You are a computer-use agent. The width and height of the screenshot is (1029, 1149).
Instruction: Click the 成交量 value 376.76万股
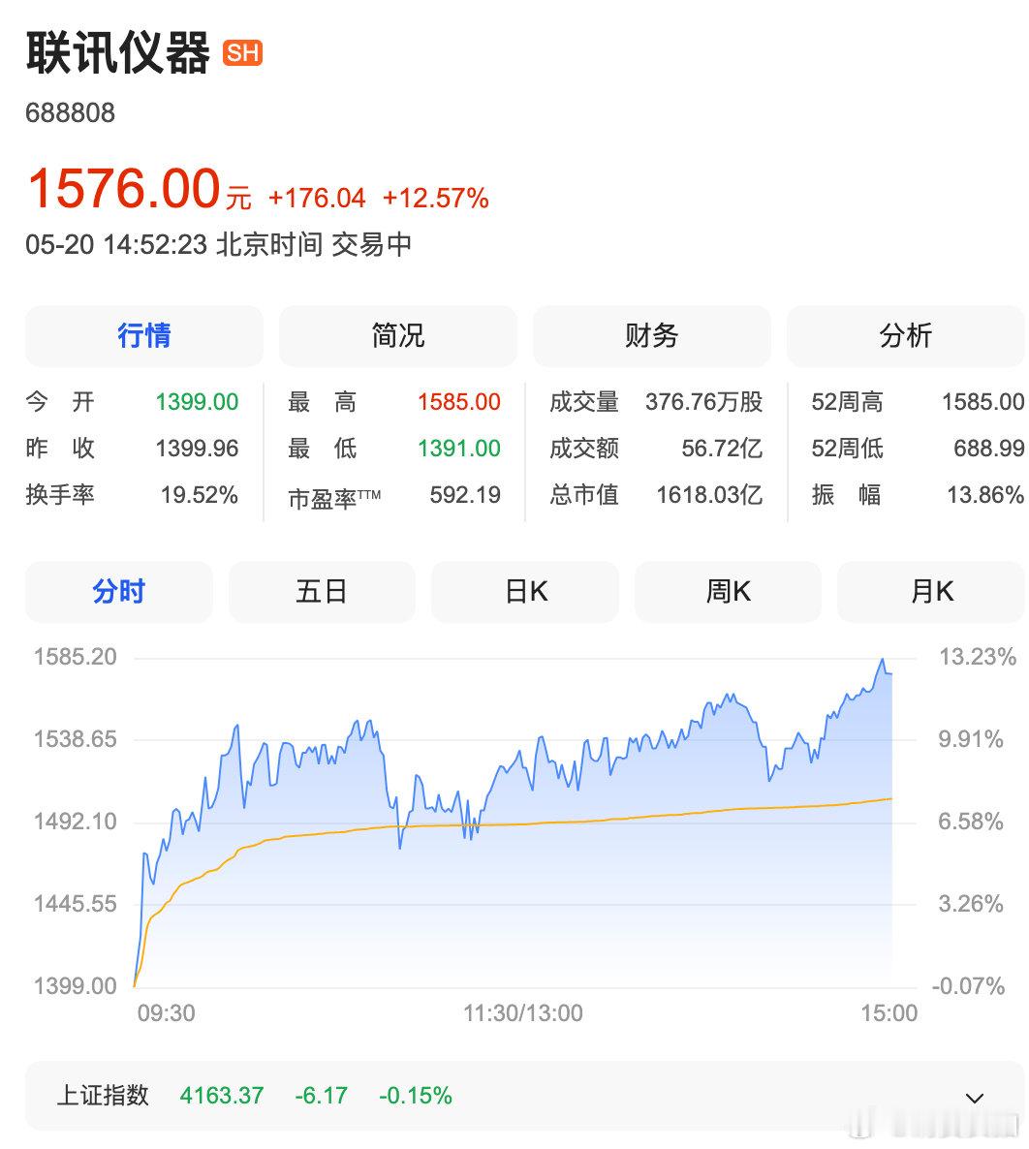pyautogui.click(x=703, y=401)
